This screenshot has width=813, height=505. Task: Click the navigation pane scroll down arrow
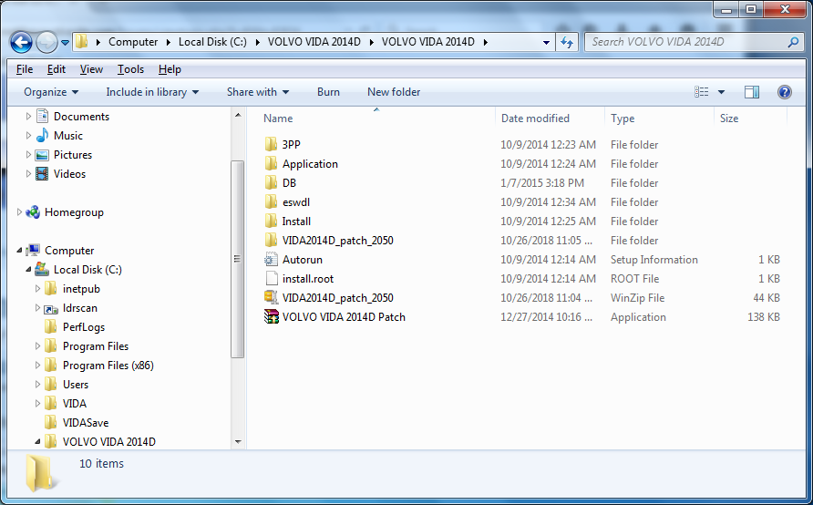(x=238, y=442)
